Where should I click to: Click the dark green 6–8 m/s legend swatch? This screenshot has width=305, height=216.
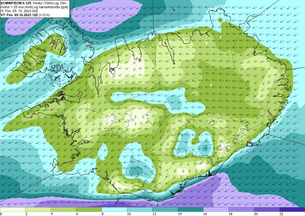(x=89, y=210)
